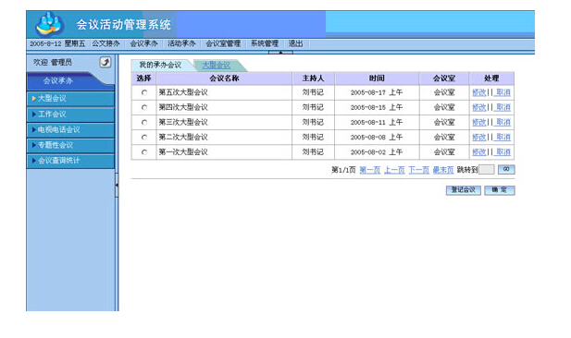Click the 跳转到 page number input field
This screenshot has height=338, width=571.
(x=486, y=170)
